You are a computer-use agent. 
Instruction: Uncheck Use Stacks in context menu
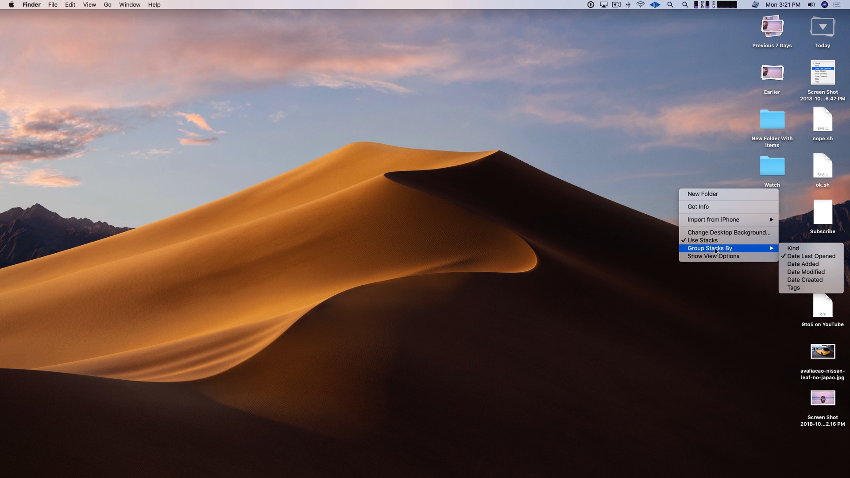702,240
